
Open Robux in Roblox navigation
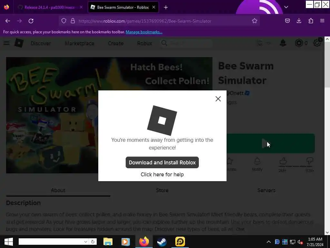click(145, 43)
